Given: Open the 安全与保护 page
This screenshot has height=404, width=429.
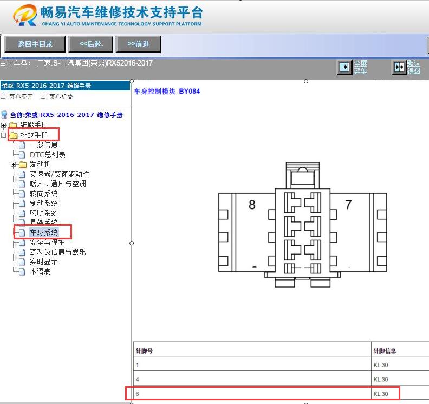Looking at the screenshot, I should 47,242.
